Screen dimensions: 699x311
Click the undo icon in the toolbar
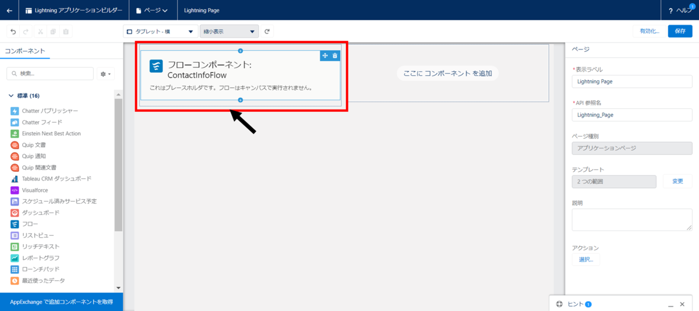[13, 31]
